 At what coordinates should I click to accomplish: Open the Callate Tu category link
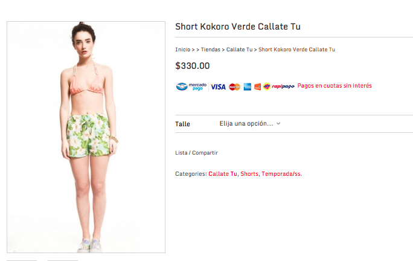tap(223, 174)
